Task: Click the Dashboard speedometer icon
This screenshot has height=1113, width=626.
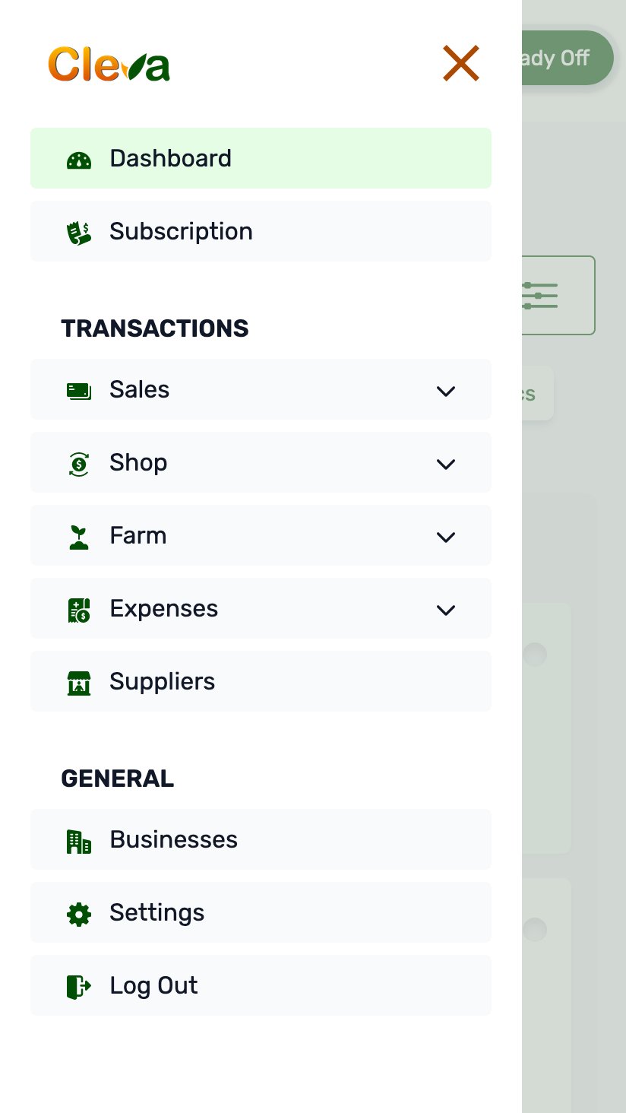Action: coord(79,159)
